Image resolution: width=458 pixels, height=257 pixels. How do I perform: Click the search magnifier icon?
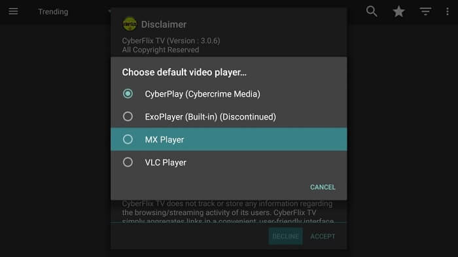(x=372, y=11)
